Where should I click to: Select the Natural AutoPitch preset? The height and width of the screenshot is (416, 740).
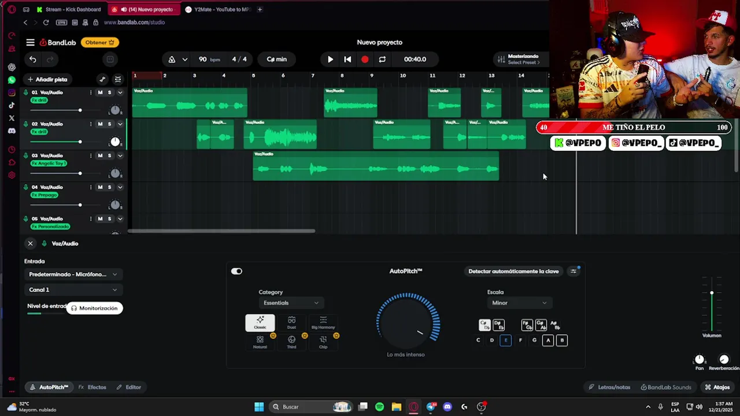click(x=260, y=342)
